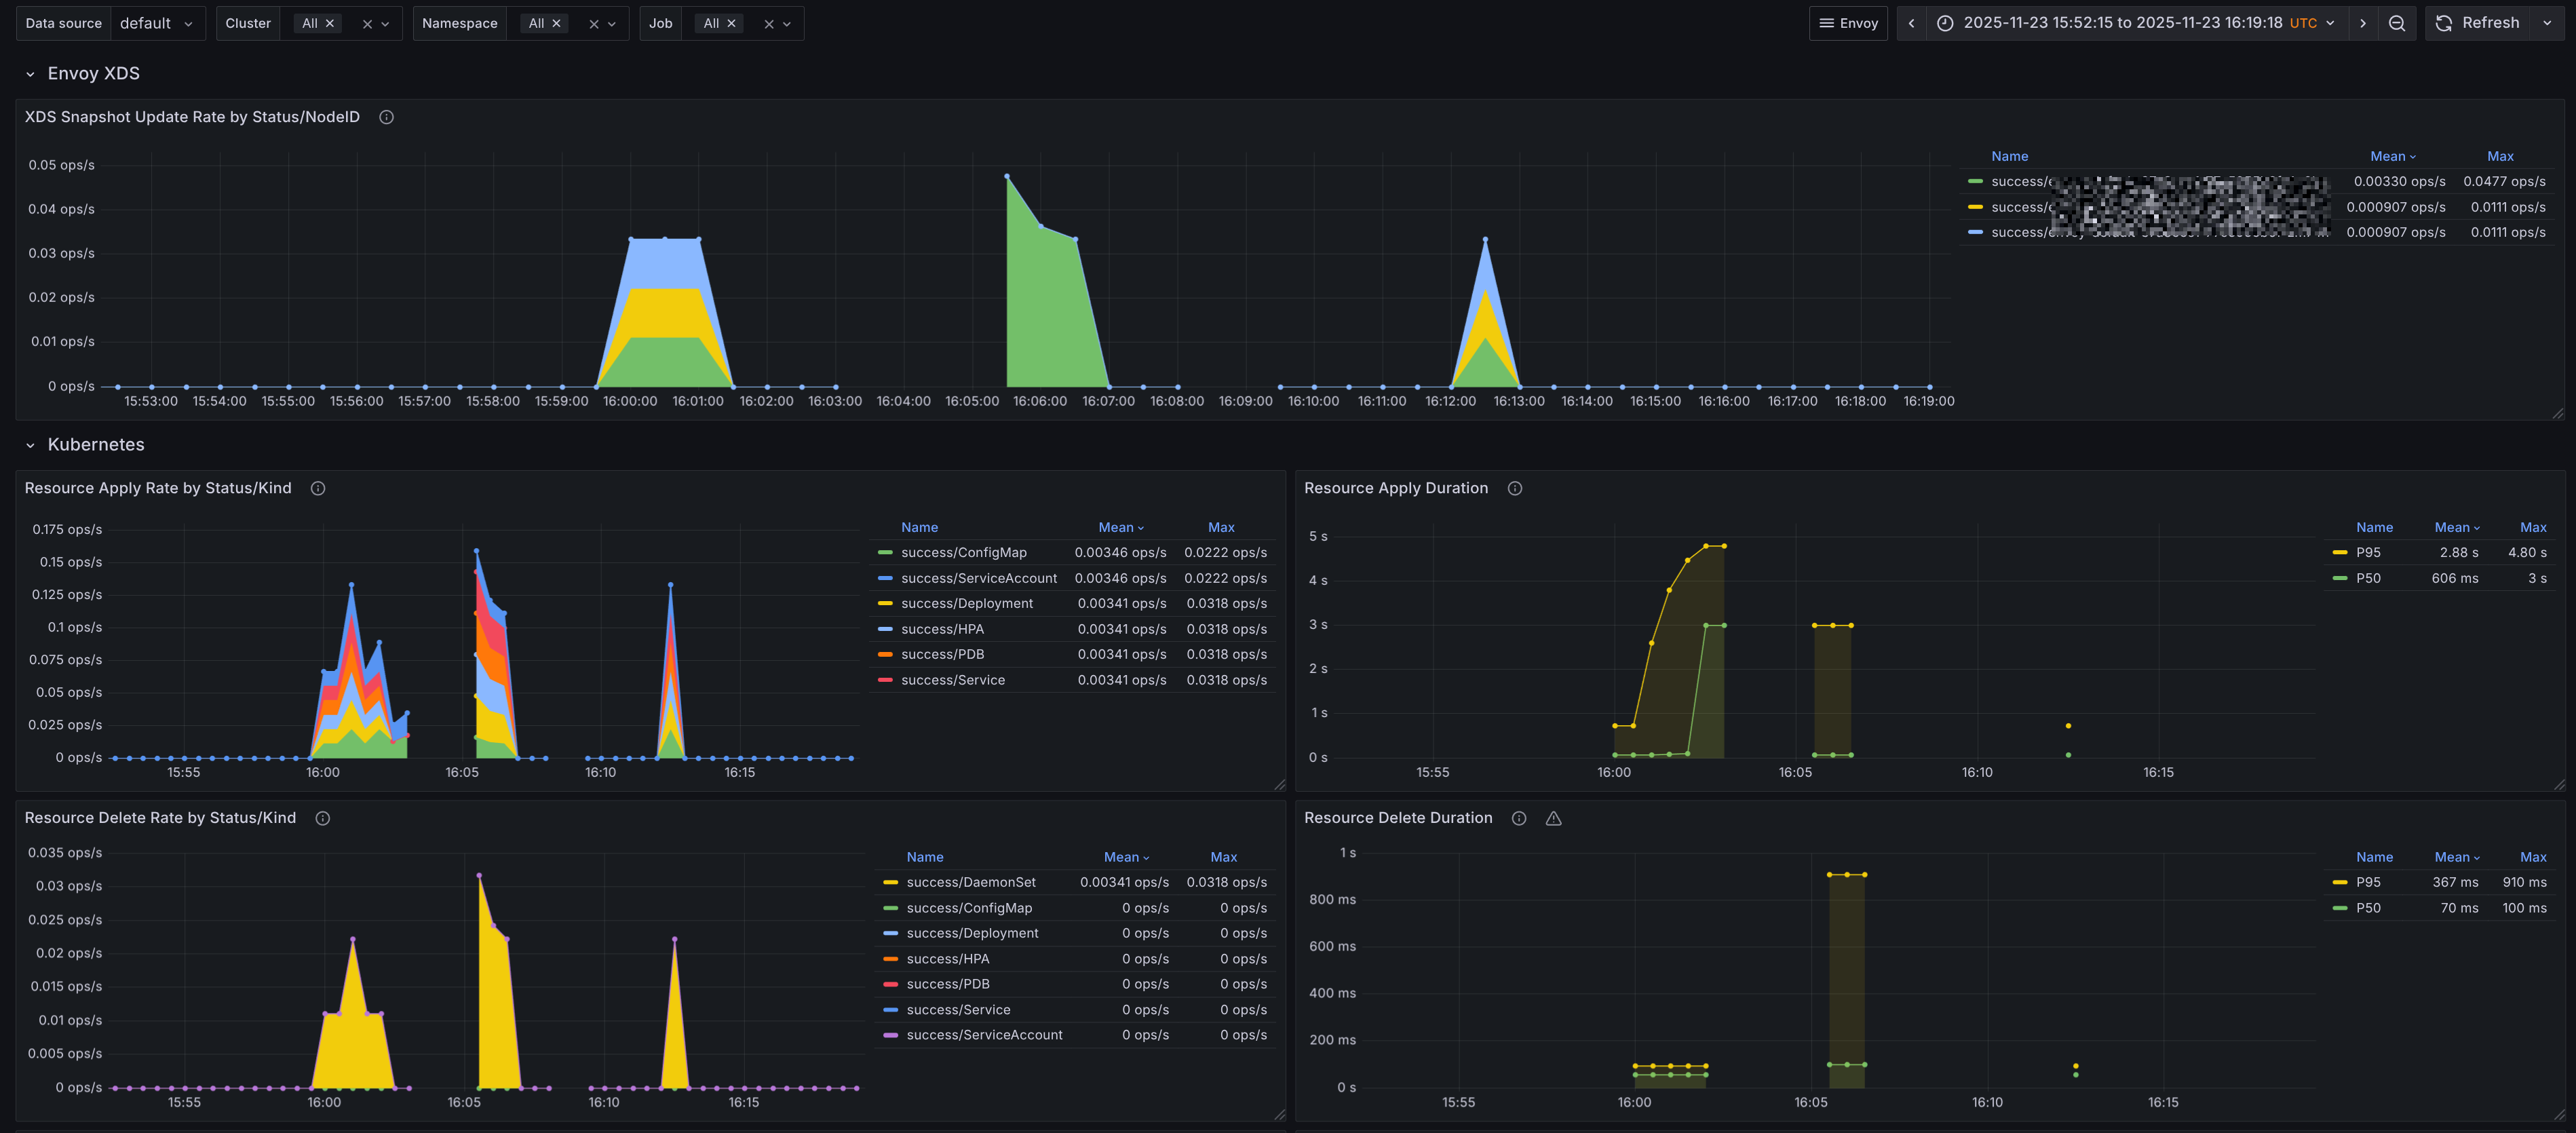Open info icon for XDS Snapshot Update Rate
The width and height of the screenshot is (2576, 1133).
(386, 117)
